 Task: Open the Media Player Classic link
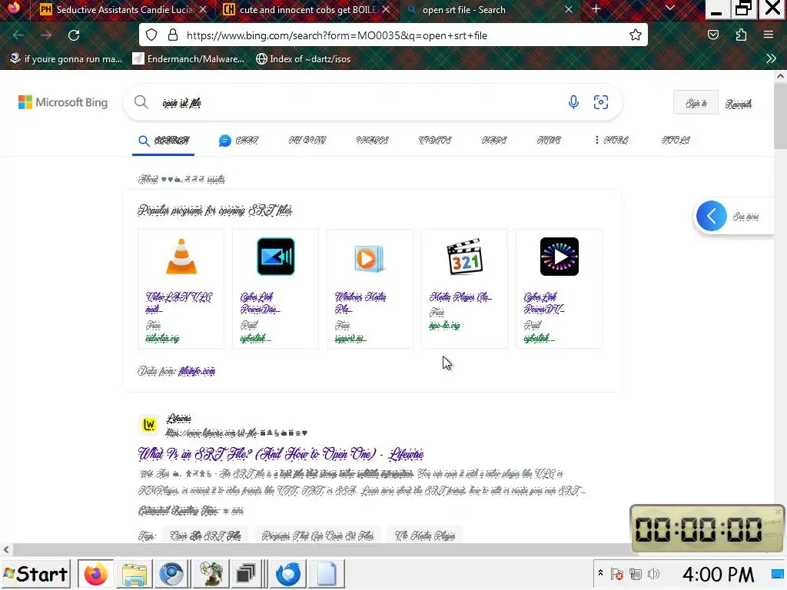460,297
